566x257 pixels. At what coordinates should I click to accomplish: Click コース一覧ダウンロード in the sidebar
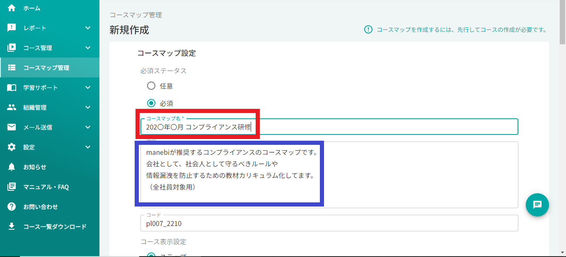click(x=50, y=226)
